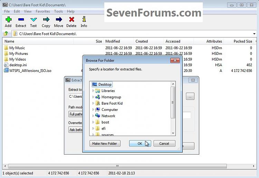Select the My Videos folder icon
The width and height of the screenshot is (259, 178).
[x=6, y=59]
